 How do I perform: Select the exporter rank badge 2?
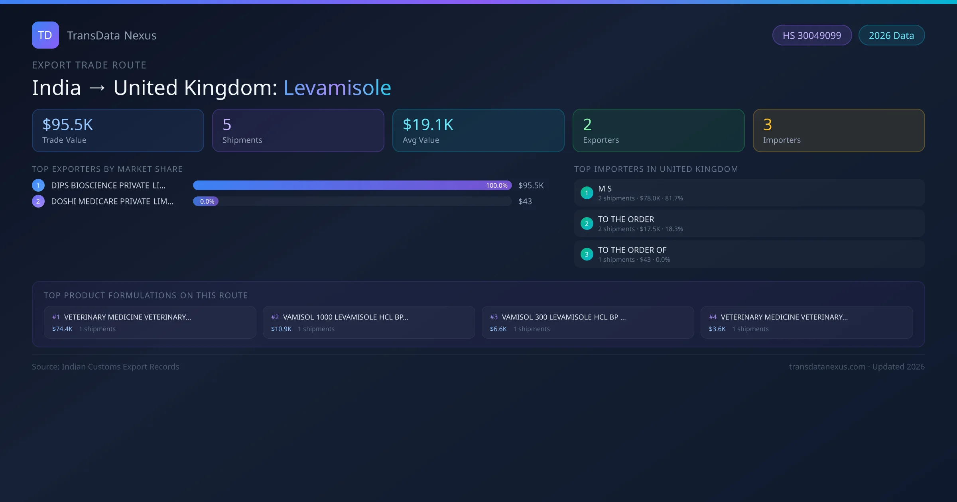tap(38, 201)
